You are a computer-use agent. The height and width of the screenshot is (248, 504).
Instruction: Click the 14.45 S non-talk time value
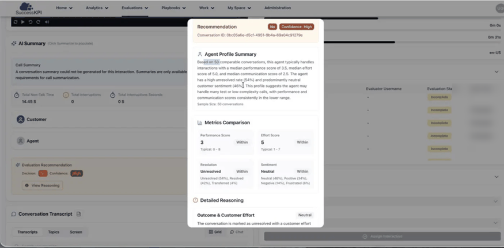point(29,101)
